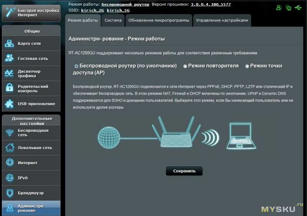Open the Администрирование menu label

[x=31, y=208]
